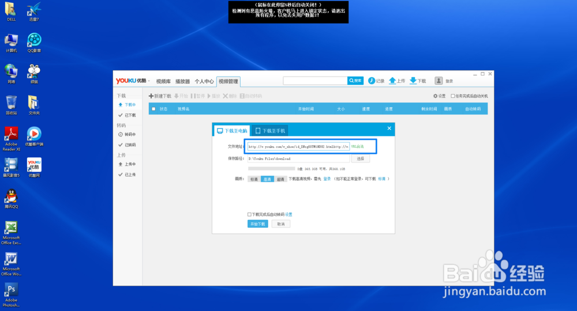Select 转码中 in the sidebar

pyautogui.click(x=128, y=134)
